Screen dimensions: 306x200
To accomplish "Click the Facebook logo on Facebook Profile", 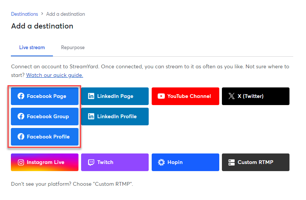I will pos(21,137).
